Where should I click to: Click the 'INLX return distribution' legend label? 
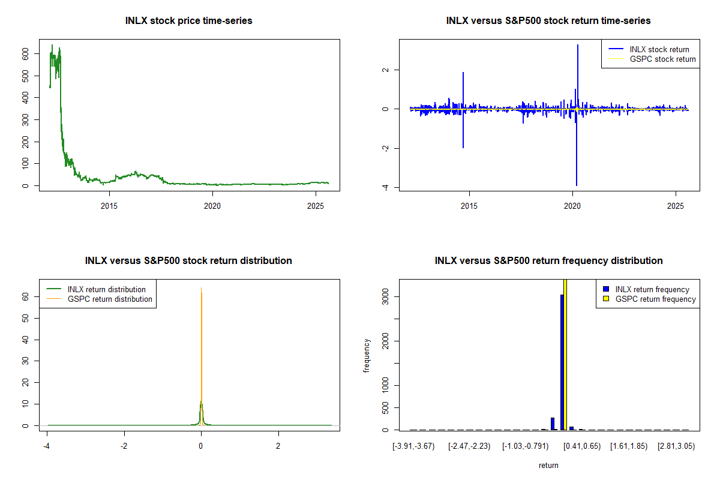(x=107, y=290)
